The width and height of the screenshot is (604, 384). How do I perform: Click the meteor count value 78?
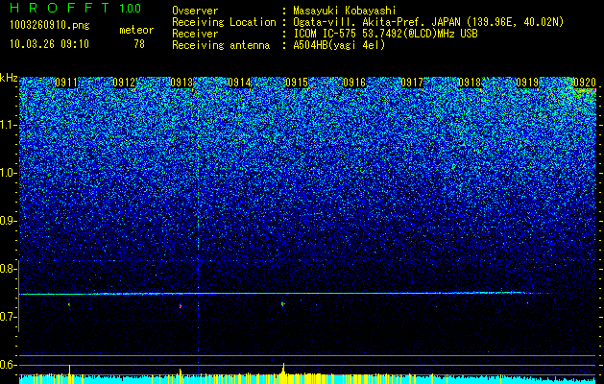[139, 44]
